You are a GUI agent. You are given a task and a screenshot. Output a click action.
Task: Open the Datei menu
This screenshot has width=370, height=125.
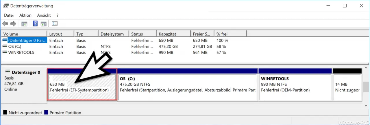click(9, 15)
